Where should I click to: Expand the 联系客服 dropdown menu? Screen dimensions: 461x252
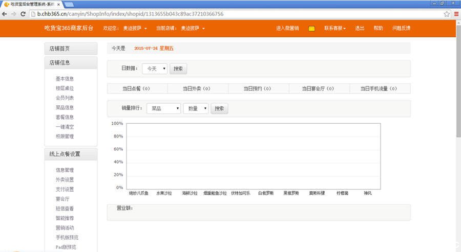click(335, 29)
